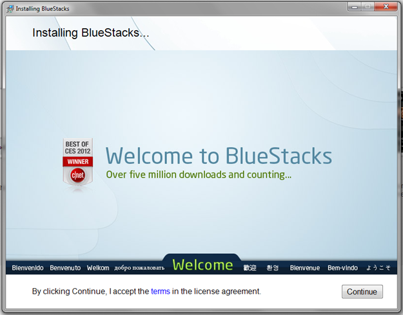Select the highlighted green Welcome tab
Image resolution: width=403 pixels, height=315 pixels.
coord(202,265)
